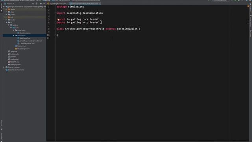Select .gitignore file in tree

[14, 51]
